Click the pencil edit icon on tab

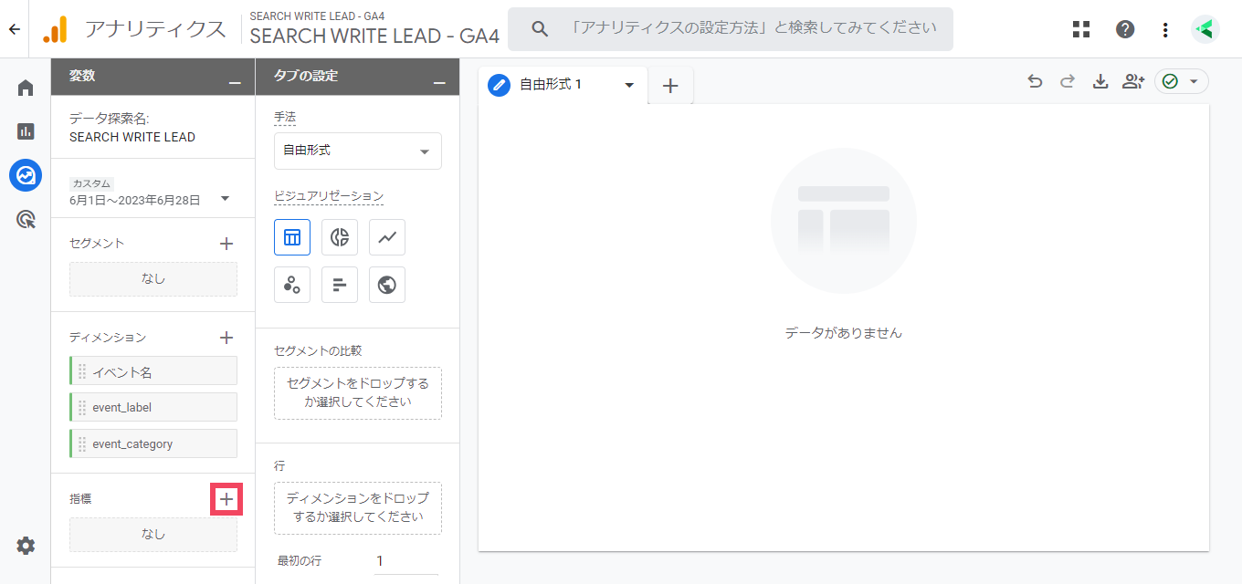500,85
